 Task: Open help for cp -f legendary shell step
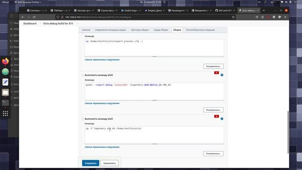click(x=222, y=119)
